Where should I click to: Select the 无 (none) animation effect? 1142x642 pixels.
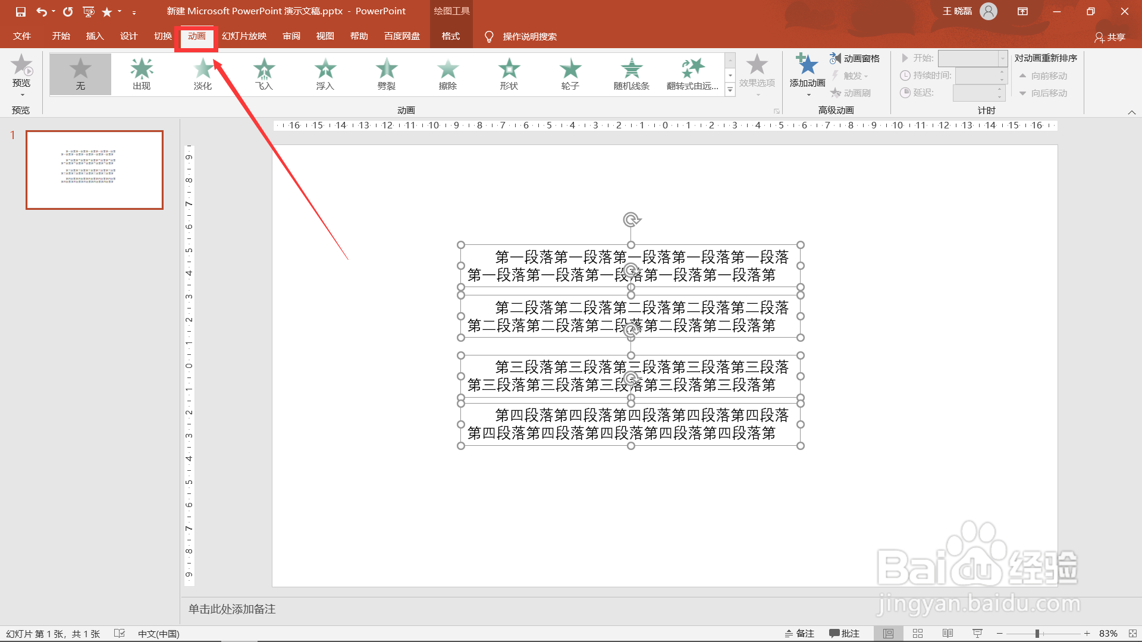pos(80,74)
